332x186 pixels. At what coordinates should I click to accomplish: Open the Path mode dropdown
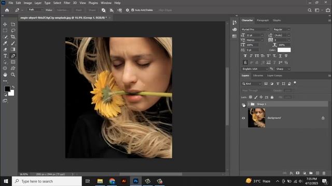pos(36,10)
